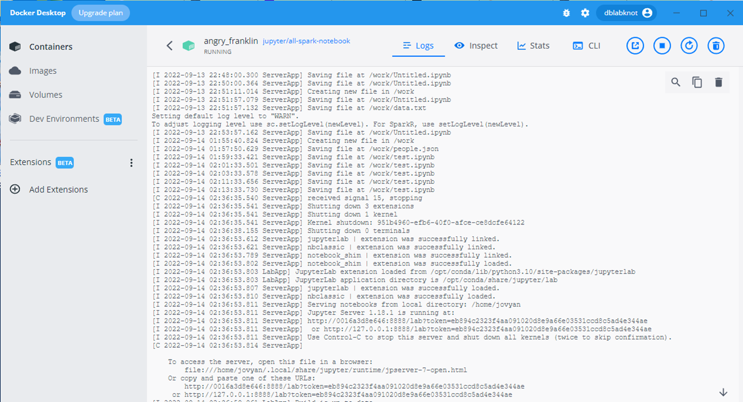This screenshot has width=743, height=402.
Task: Open Dev Environments section
Action: (x=64, y=119)
